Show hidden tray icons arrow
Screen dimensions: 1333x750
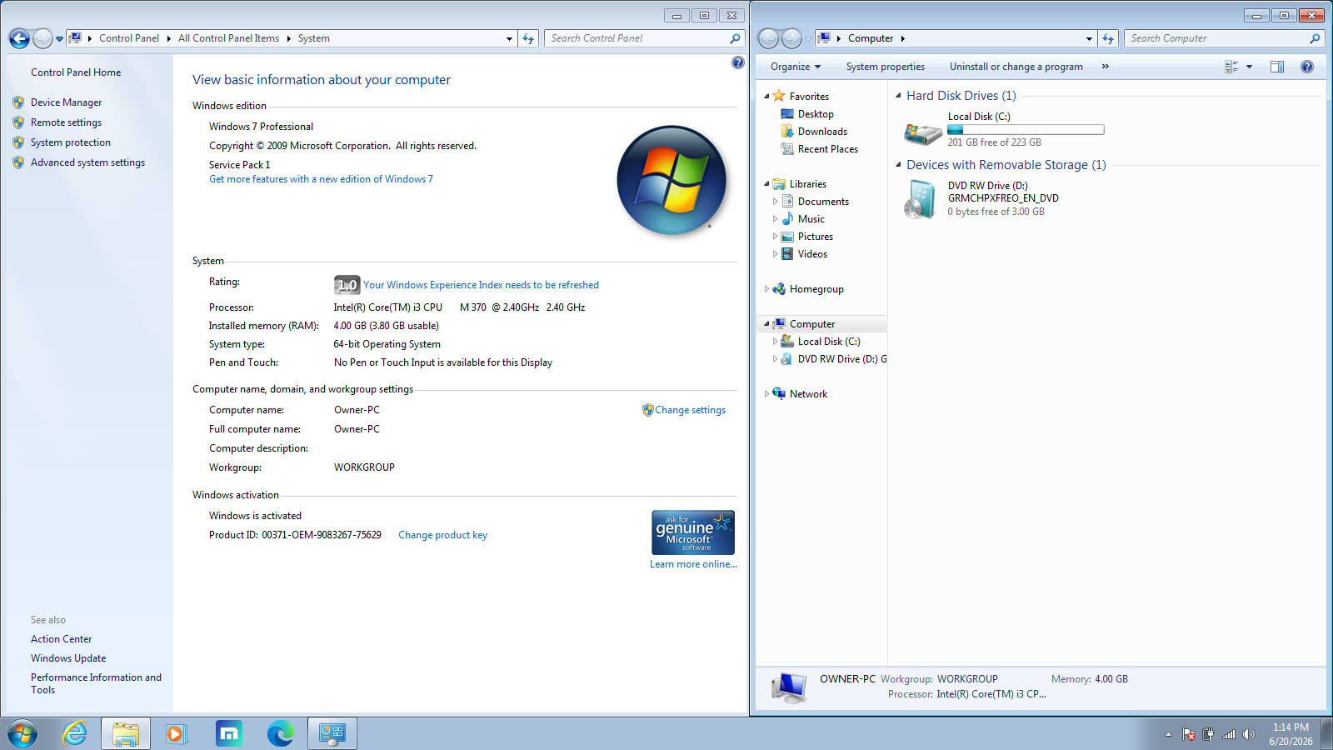click(1168, 734)
